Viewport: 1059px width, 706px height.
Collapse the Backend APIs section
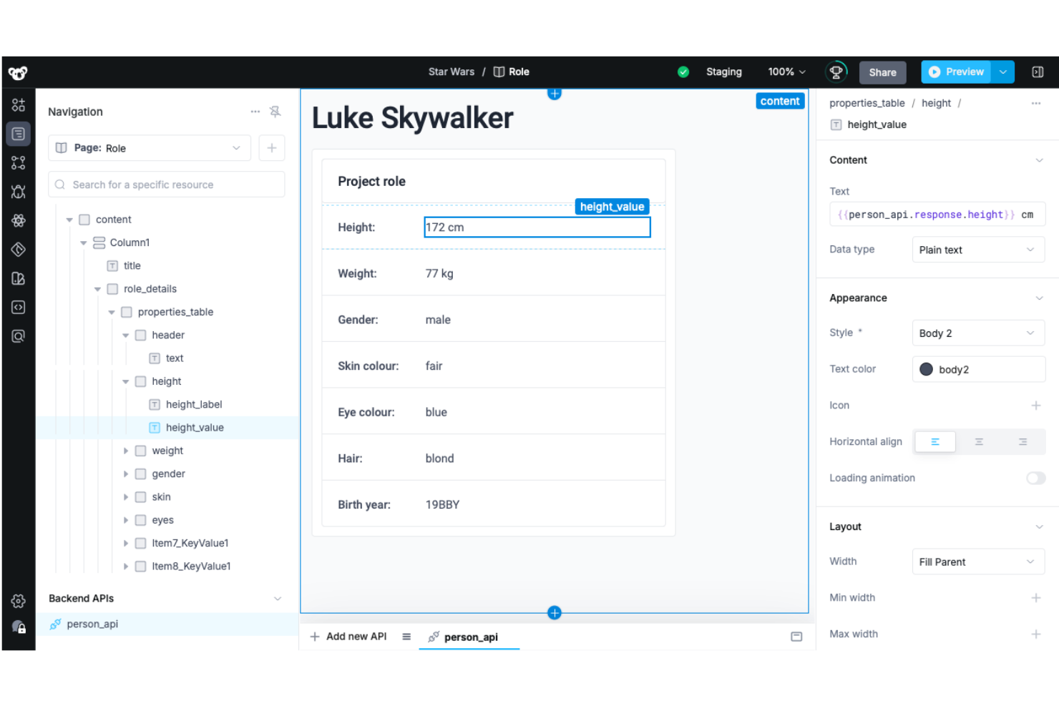[x=278, y=599]
